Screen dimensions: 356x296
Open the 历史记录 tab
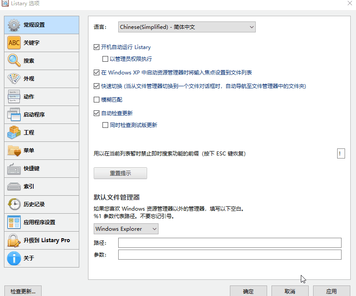[x=42, y=204]
